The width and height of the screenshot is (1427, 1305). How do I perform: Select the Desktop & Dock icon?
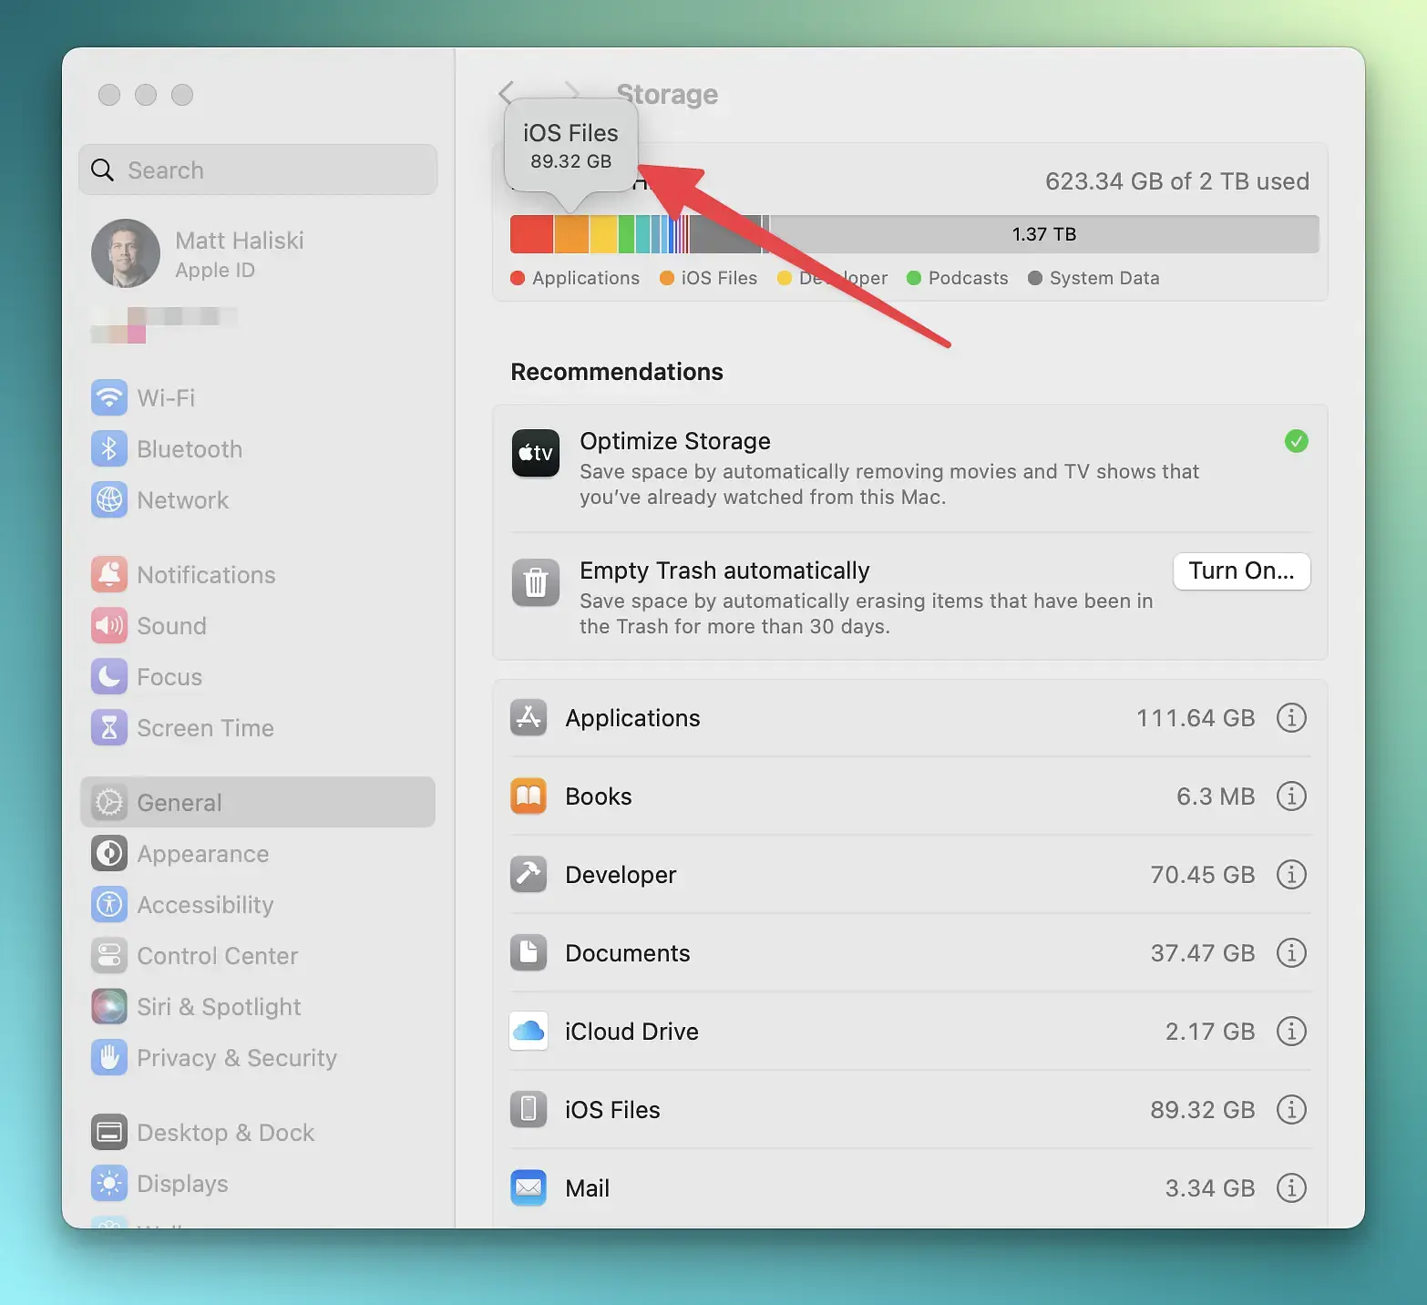tap(109, 1132)
